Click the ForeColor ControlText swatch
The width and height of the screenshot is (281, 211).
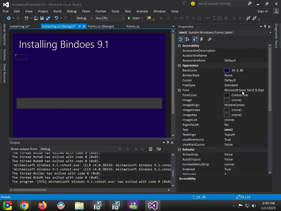tap(226, 95)
